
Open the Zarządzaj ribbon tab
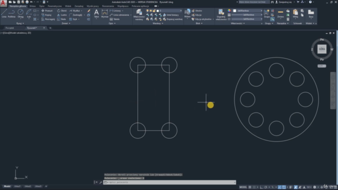[79, 6]
